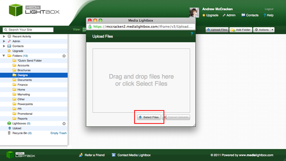286x161 pixels.
Task: Open the Upgrade star item in sidebar
Action: (x=18, y=51)
